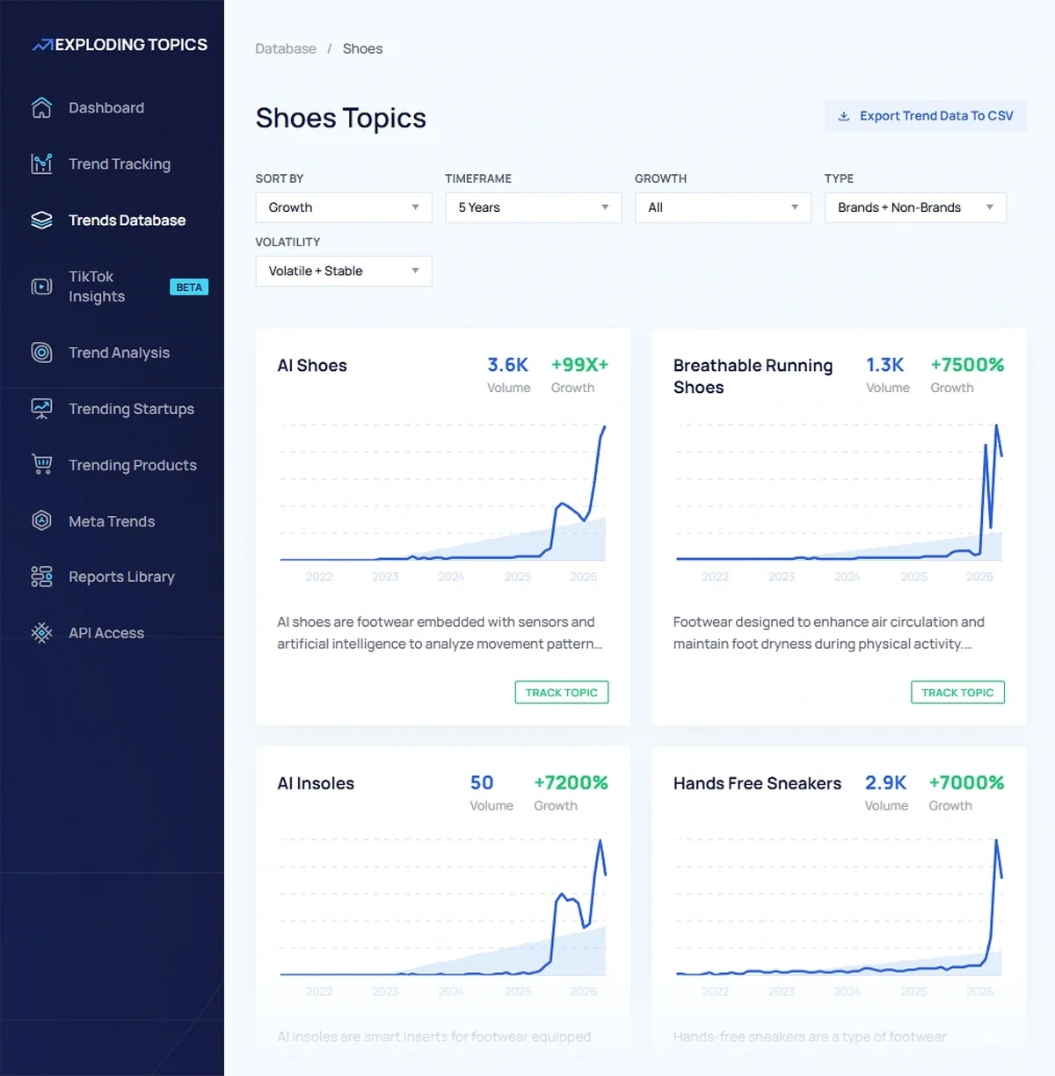This screenshot has height=1076, width=1055.
Task: Track the Breathable Running Shoes topic
Action: point(957,693)
